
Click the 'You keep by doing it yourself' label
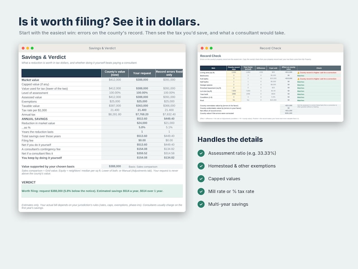point(41,158)
